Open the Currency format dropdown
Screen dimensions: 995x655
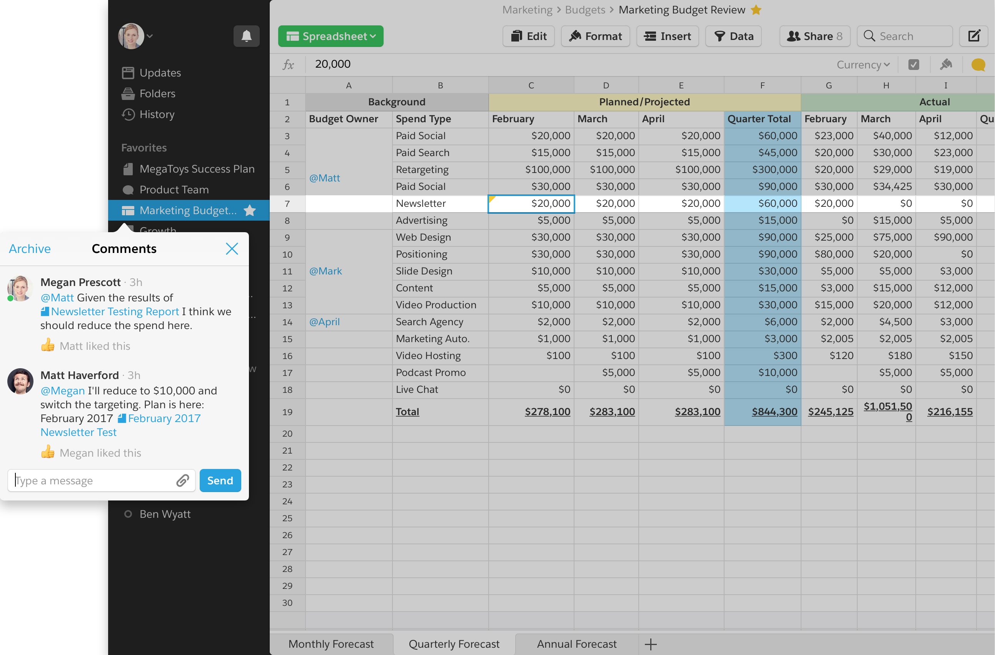[x=863, y=65]
